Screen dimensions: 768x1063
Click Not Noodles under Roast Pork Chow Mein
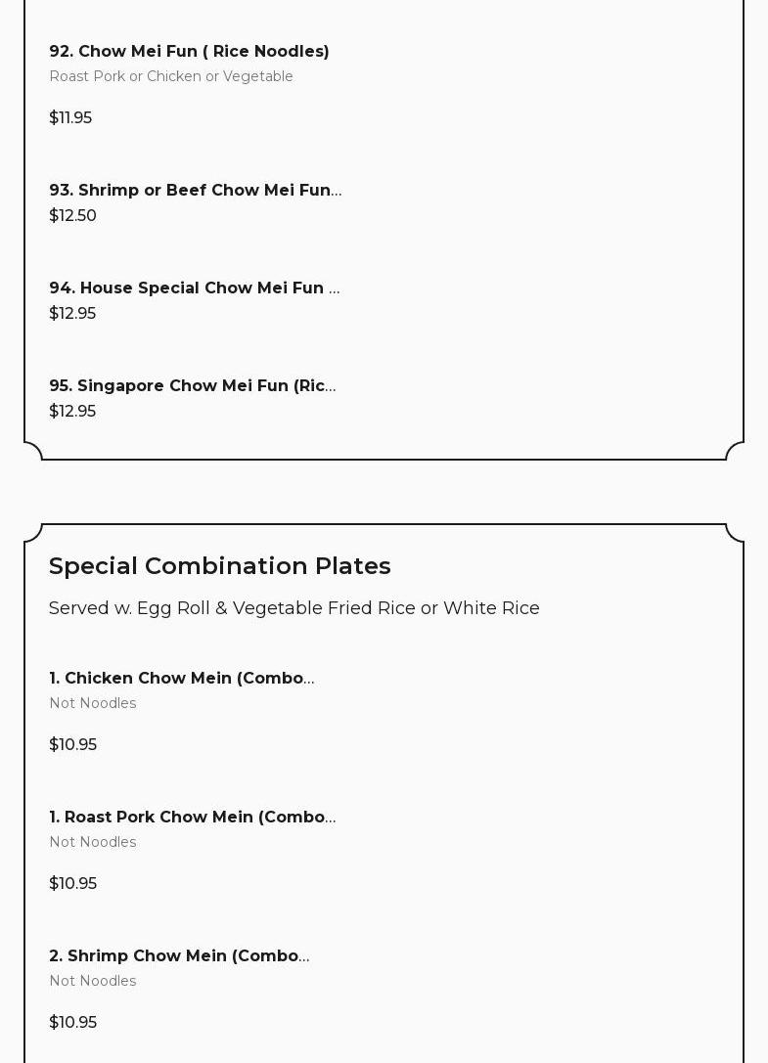tap(93, 842)
